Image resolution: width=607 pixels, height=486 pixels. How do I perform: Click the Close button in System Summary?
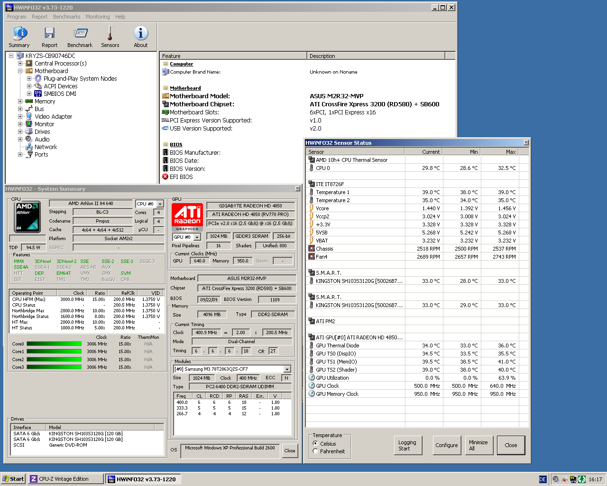pos(290,450)
